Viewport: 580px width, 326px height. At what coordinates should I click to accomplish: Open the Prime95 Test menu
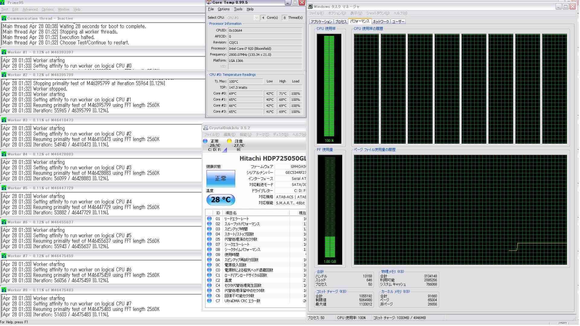5,9
